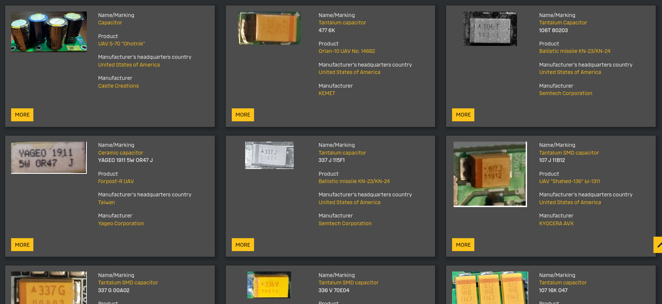
Task: Open Ballistic missile KN-23/KN-24 link in 337 J card
Action: pos(354,181)
